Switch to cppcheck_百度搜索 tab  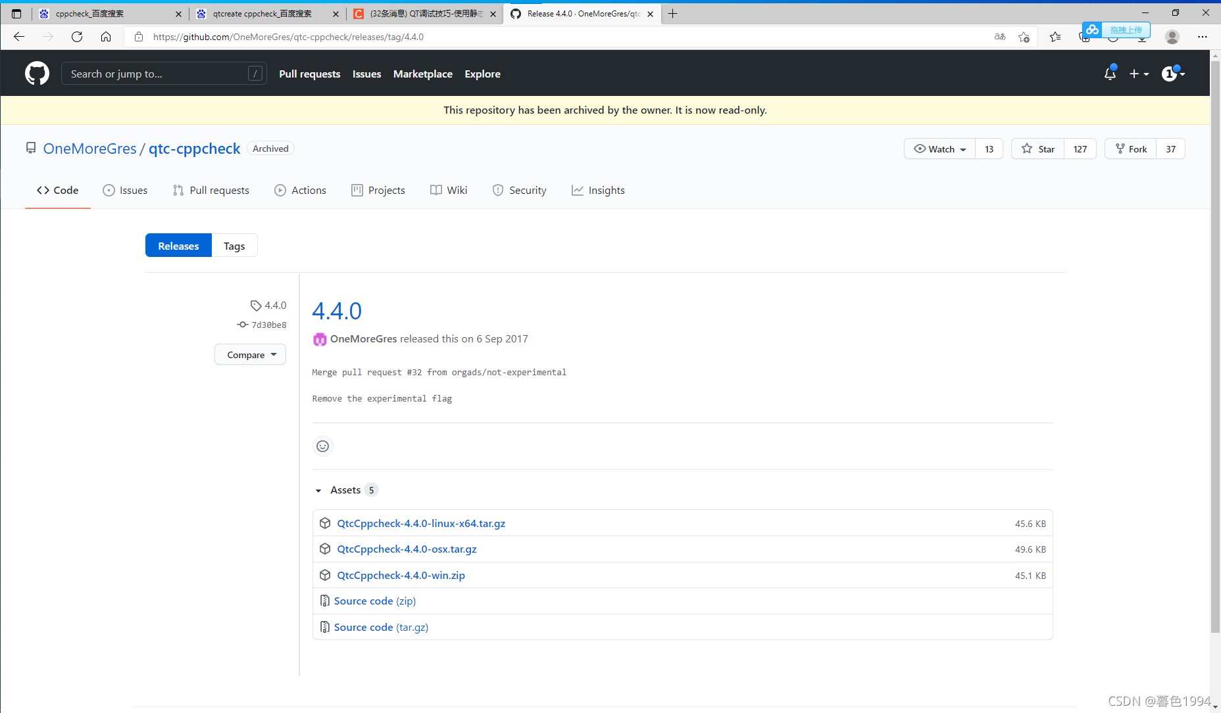[109, 14]
